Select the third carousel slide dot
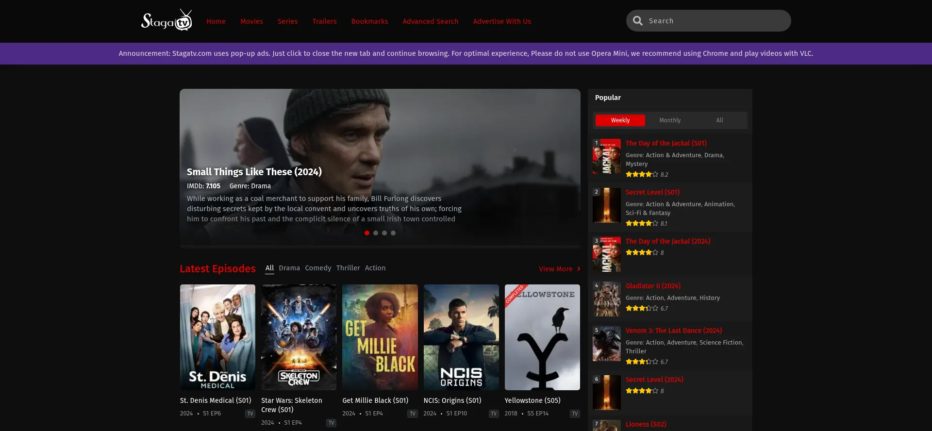The height and width of the screenshot is (431, 932). [x=384, y=233]
